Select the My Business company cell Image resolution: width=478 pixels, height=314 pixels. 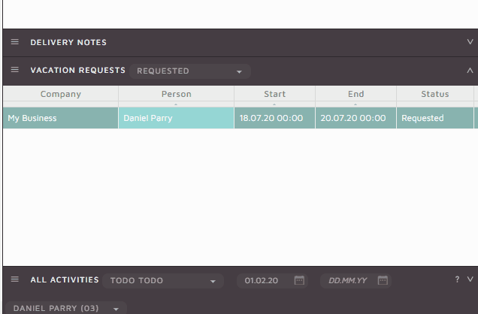(x=61, y=118)
